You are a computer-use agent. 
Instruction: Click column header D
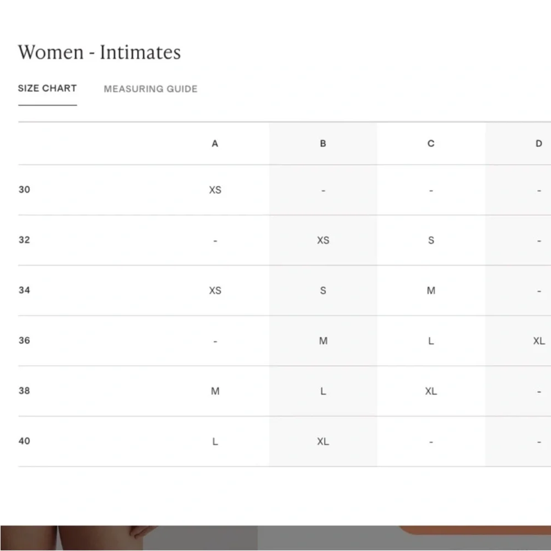538,143
